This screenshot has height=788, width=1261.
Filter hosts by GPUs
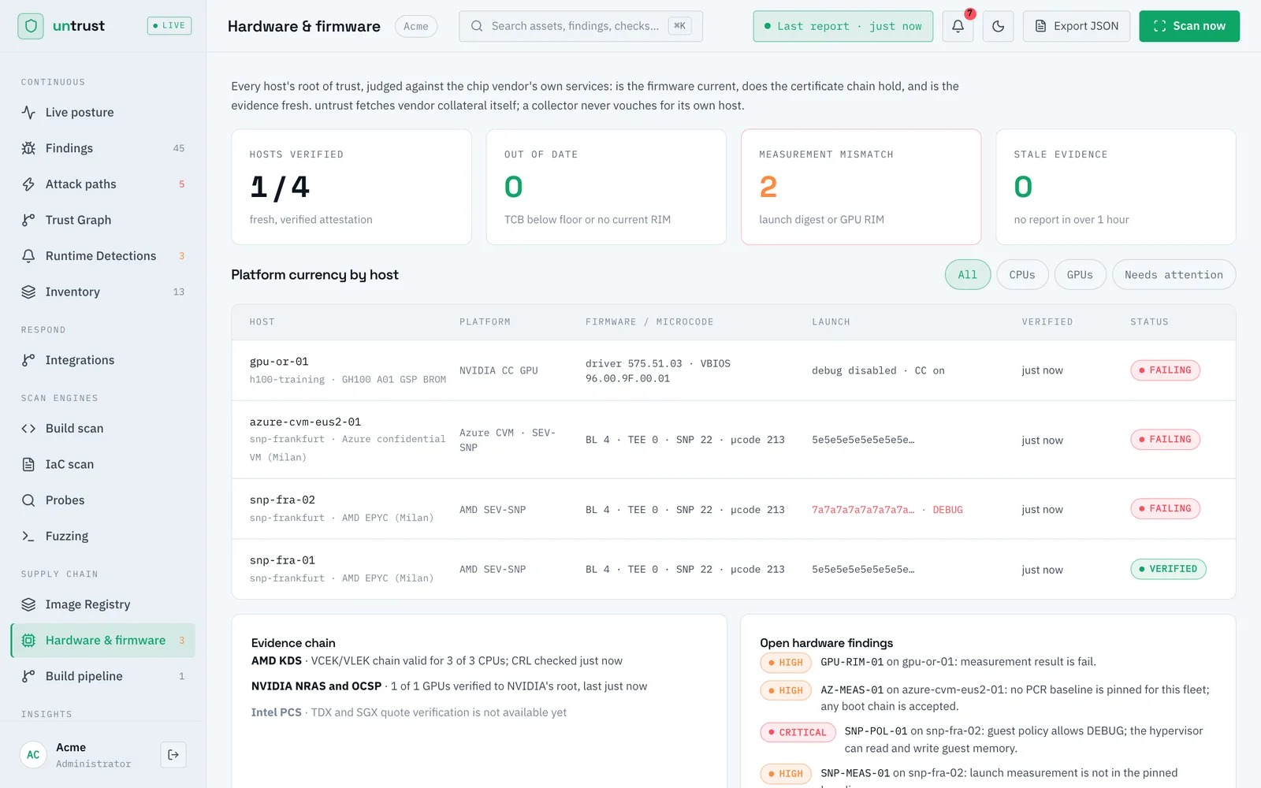click(x=1080, y=275)
